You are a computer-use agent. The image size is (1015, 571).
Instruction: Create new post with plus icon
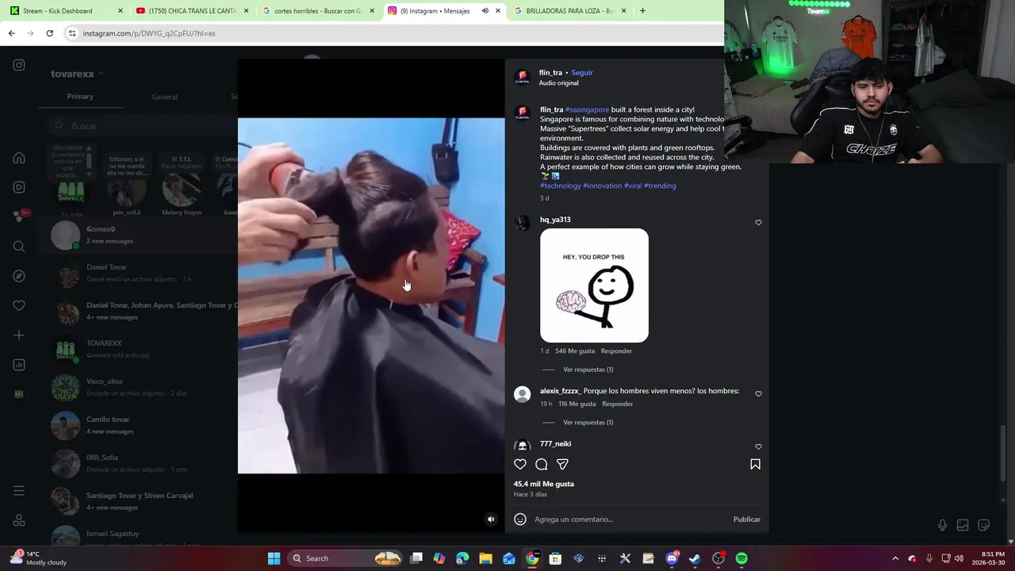19,335
